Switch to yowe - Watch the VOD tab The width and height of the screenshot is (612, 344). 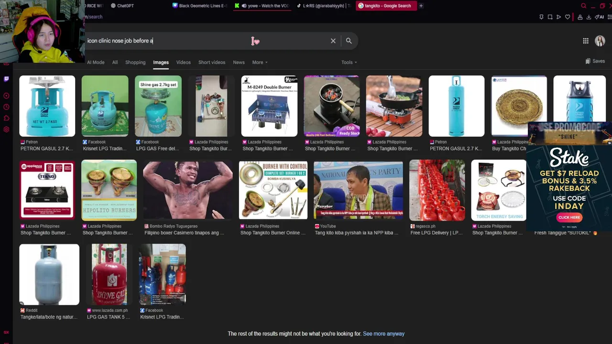click(x=262, y=6)
